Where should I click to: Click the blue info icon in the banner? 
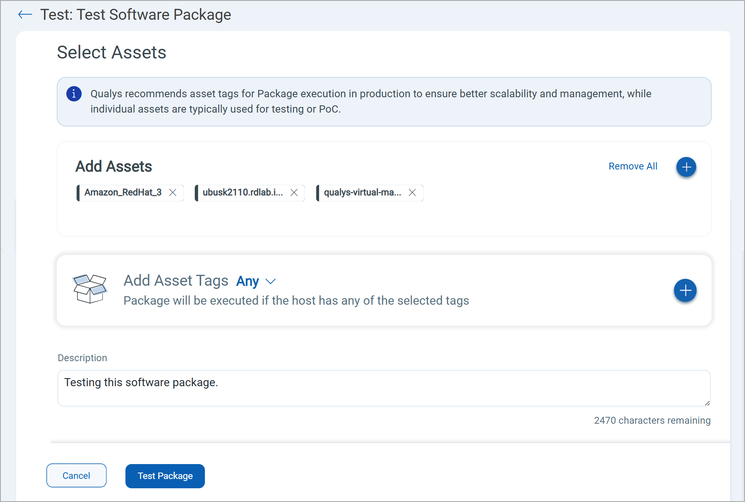click(74, 94)
